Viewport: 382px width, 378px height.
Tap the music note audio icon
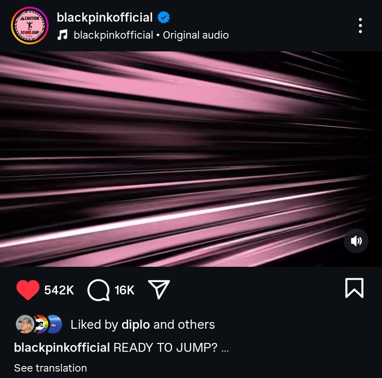click(62, 35)
